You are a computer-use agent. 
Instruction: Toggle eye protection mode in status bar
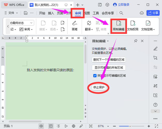(41, 126)
